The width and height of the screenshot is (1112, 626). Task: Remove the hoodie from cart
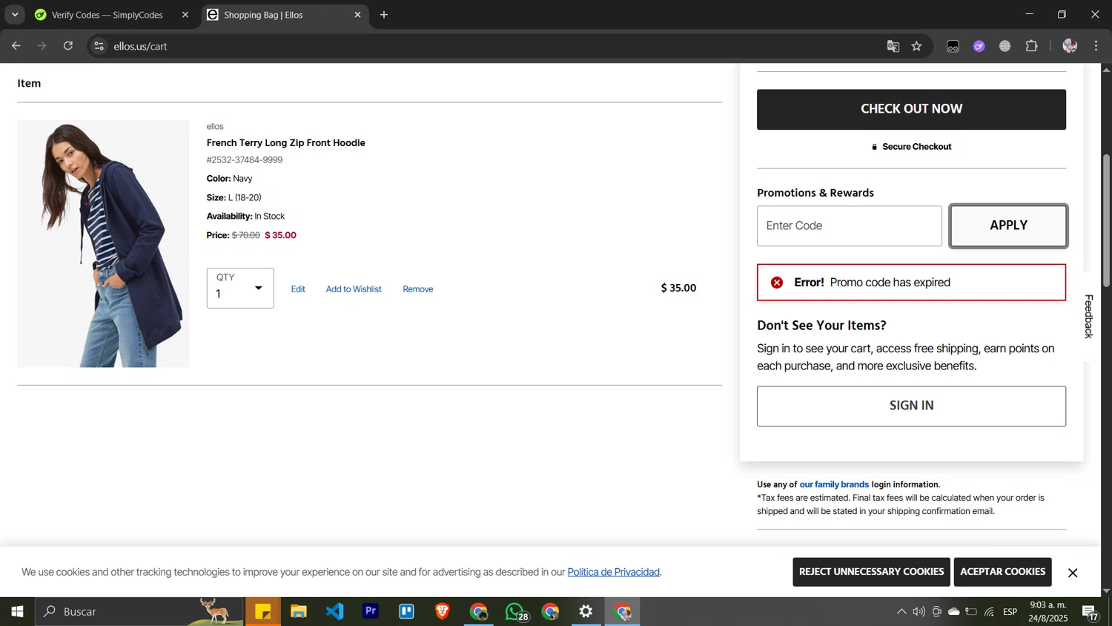(x=418, y=289)
